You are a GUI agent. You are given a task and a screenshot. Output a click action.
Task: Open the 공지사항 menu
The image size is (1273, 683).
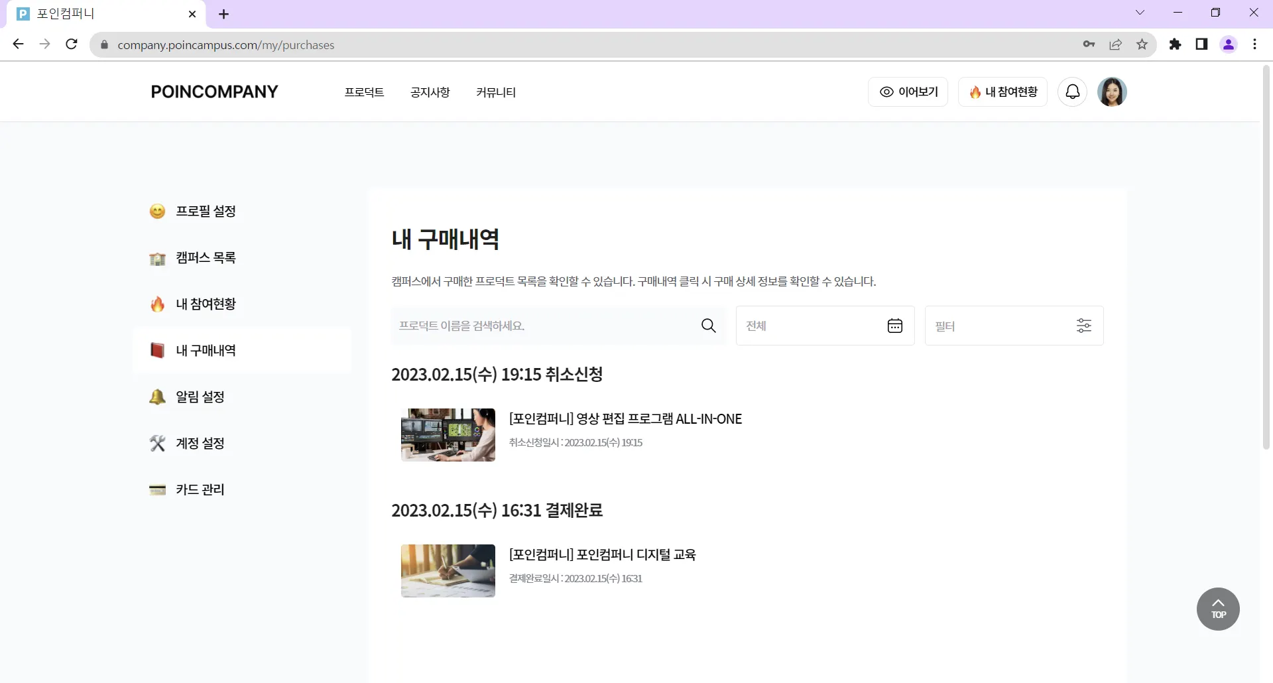tap(430, 92)
